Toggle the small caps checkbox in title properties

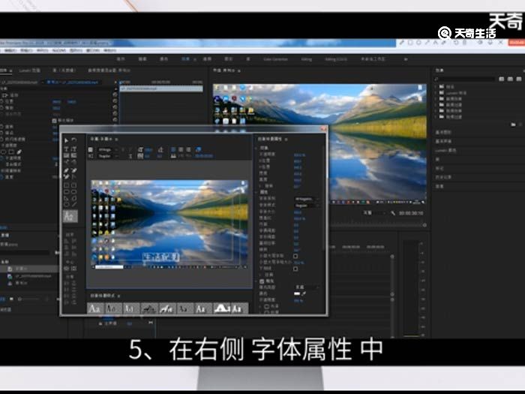295,256
